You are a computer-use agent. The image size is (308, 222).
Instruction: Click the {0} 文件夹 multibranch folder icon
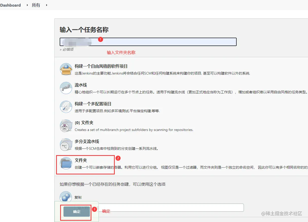point(66,126)
